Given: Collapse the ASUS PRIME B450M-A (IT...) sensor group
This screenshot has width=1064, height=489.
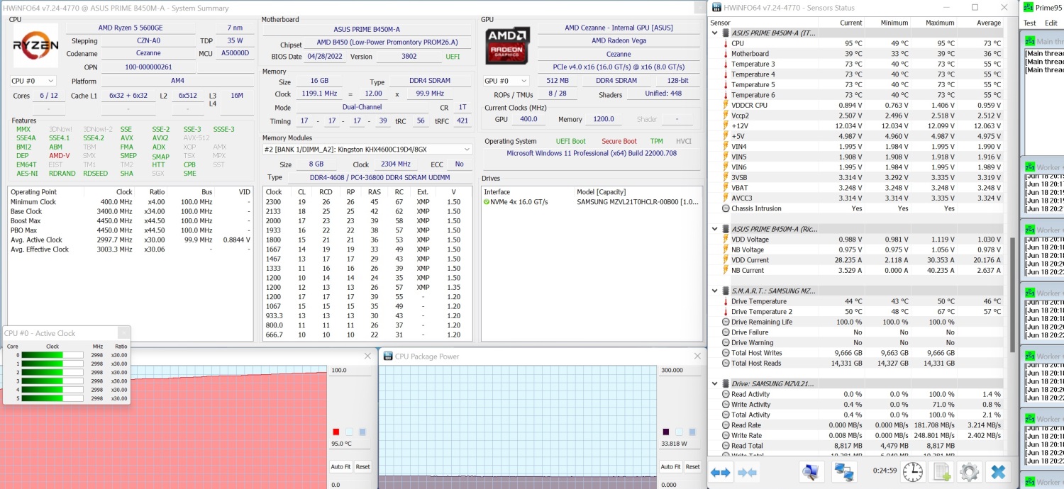Looking at the screenshot, I should click(715, 33).
